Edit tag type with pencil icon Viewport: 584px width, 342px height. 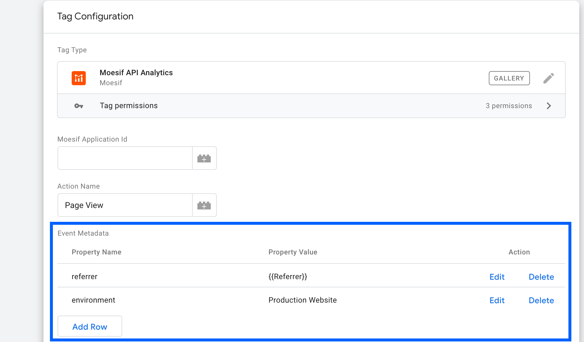tap(548, 78)
